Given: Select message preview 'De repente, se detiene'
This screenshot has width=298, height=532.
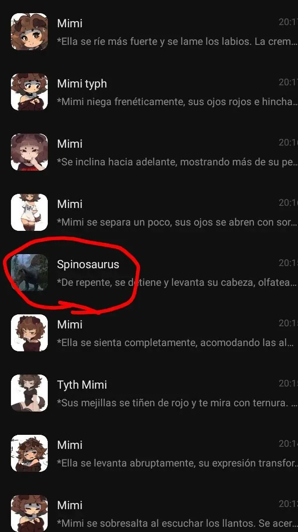Looking at the screenshot, I should (x=175, y=282).
